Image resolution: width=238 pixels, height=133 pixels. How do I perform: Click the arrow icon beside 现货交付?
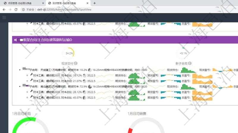coord(76,63)
